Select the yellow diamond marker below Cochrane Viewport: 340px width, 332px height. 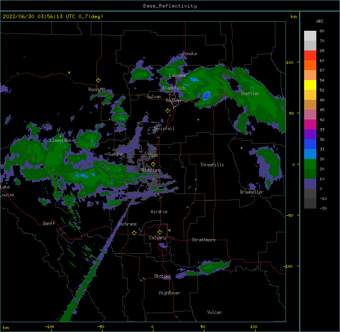[x=134, y=233]
